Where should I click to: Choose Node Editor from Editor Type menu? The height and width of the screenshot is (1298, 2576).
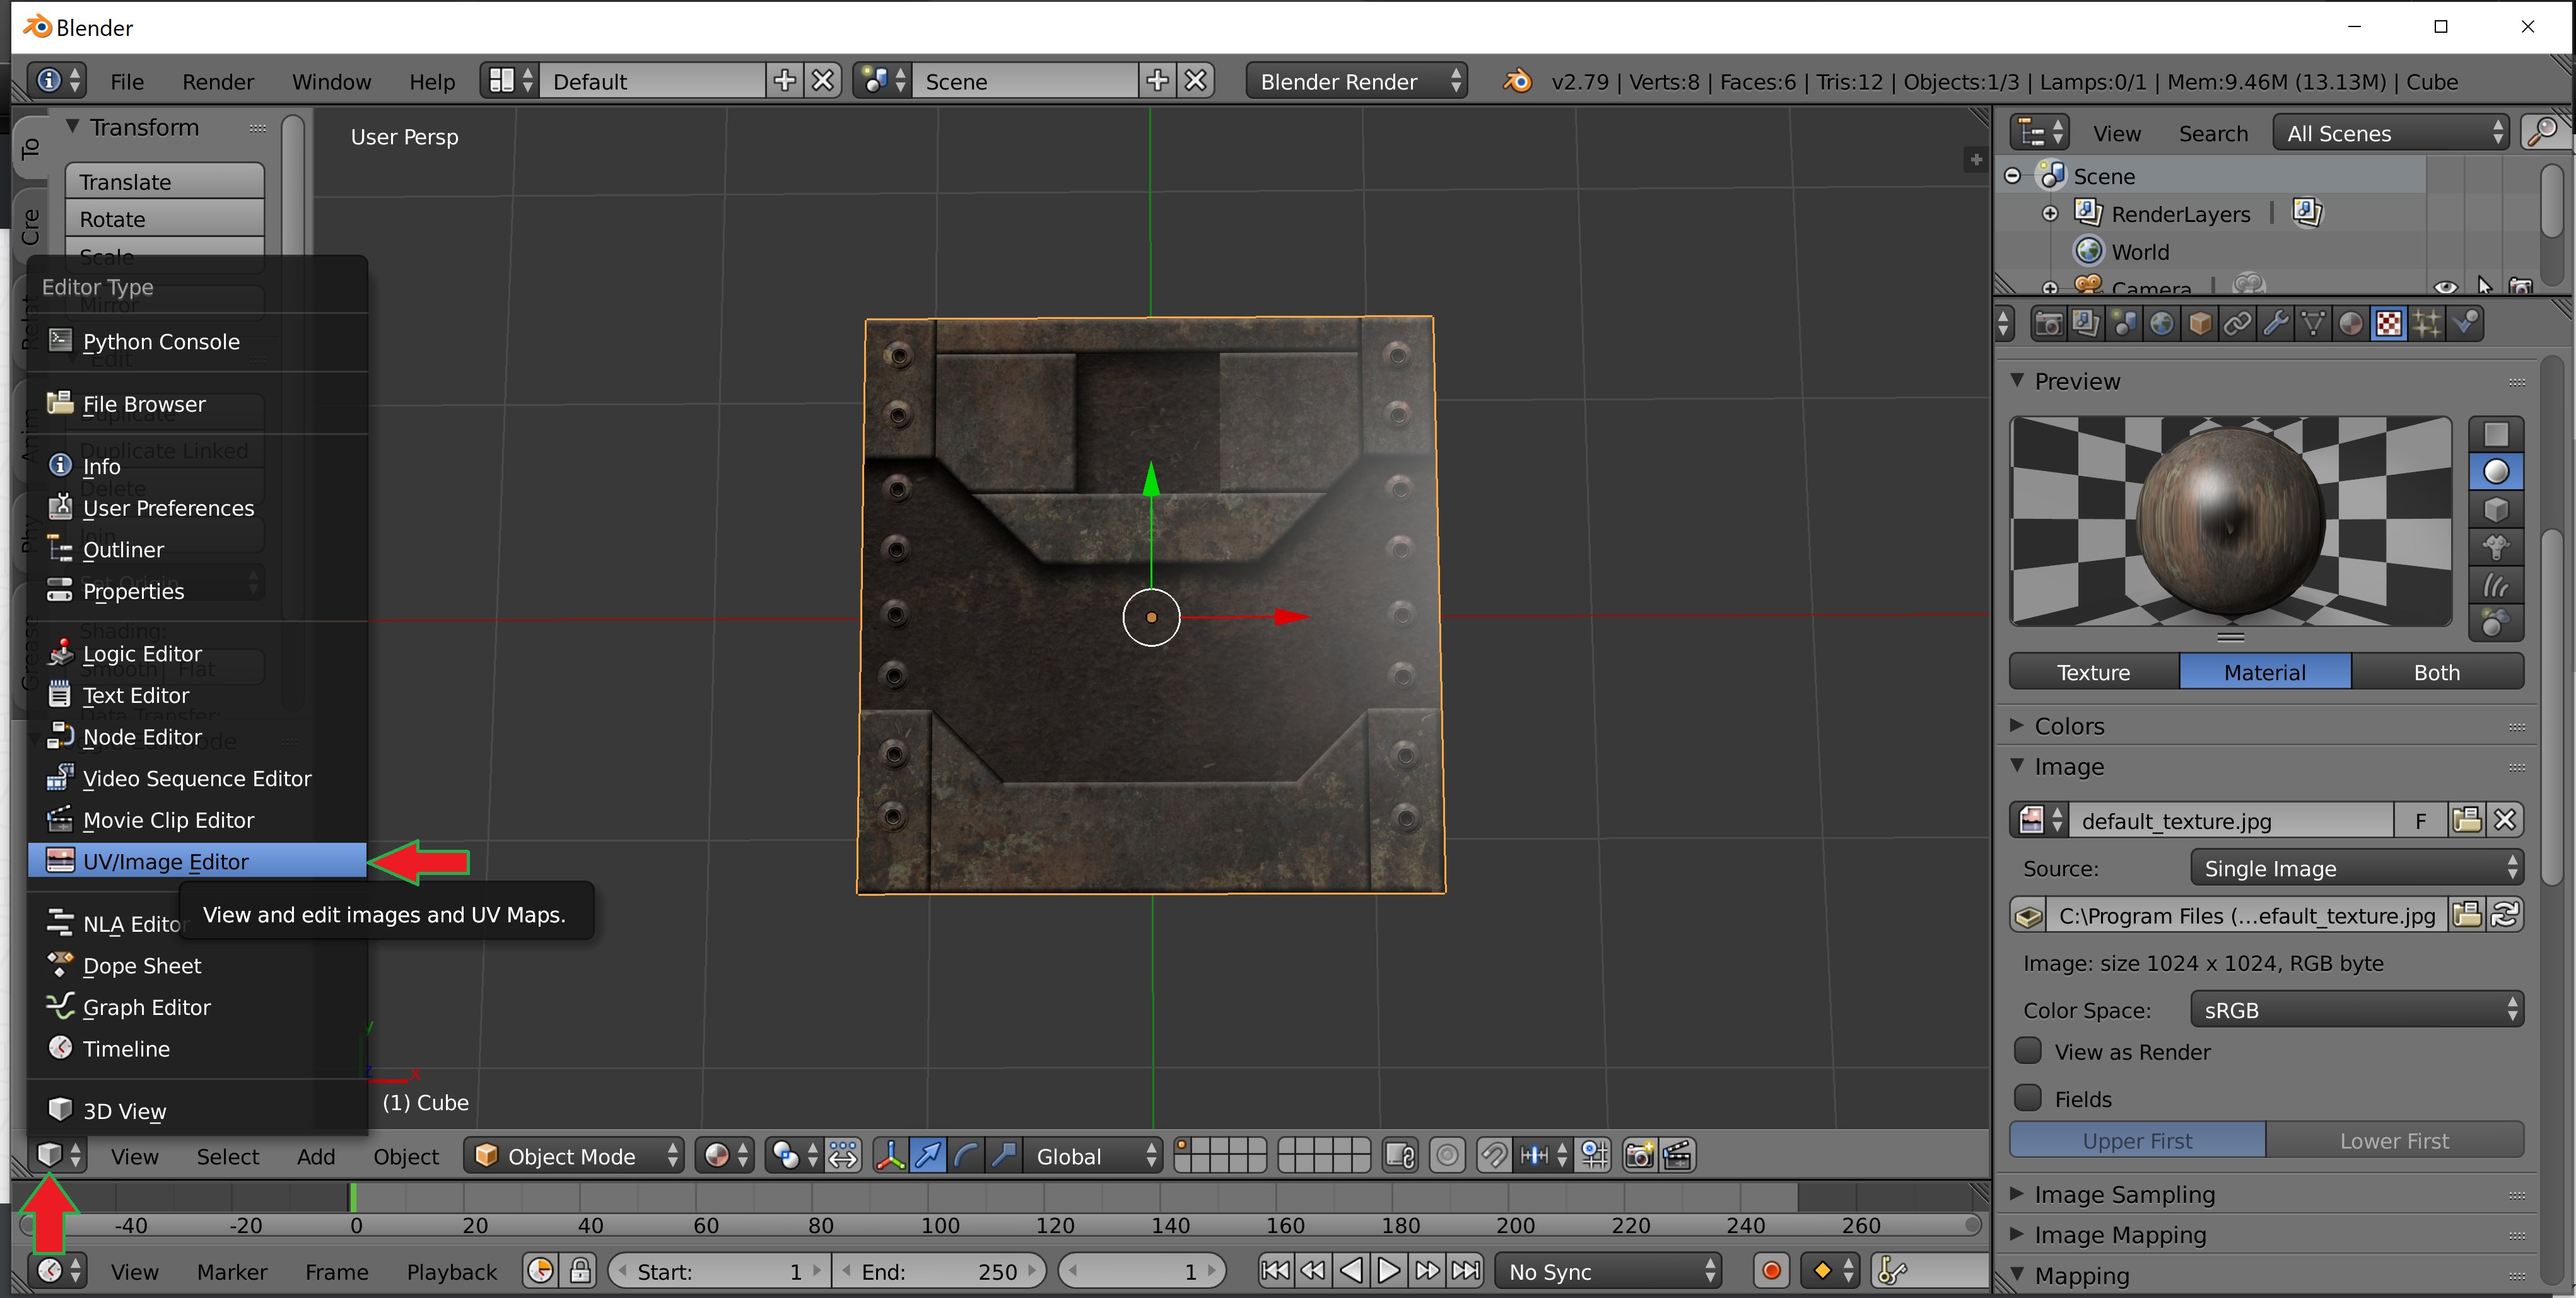click(x=197, y=736)
